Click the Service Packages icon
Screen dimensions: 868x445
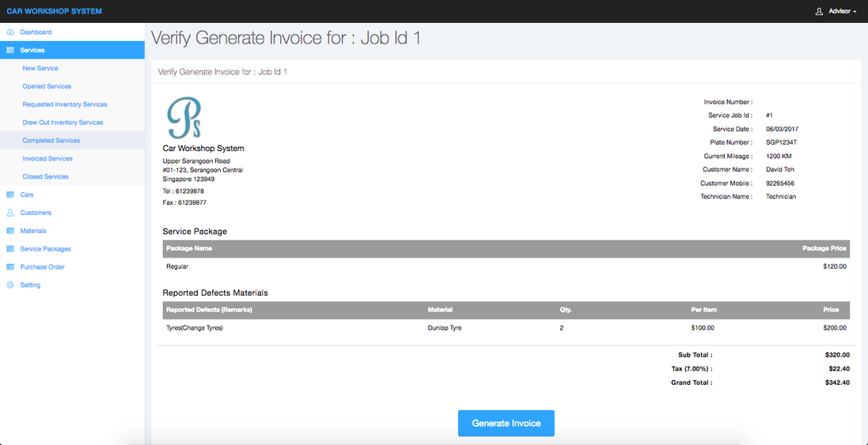(10, 249)
